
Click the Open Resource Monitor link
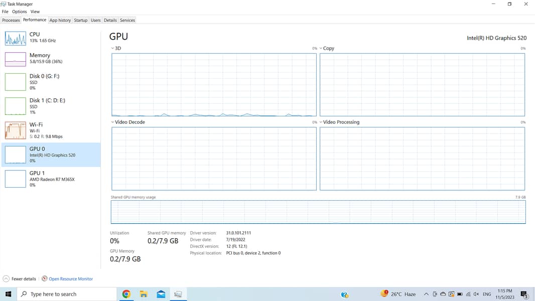(70, 279)
